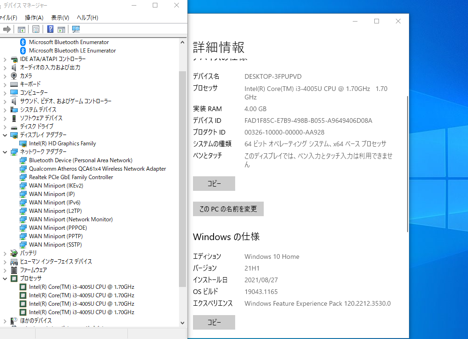Select Microsoft Bluetooth Enumerator icon
Screen dimensions: 468x339
click(x=23, y=42)
